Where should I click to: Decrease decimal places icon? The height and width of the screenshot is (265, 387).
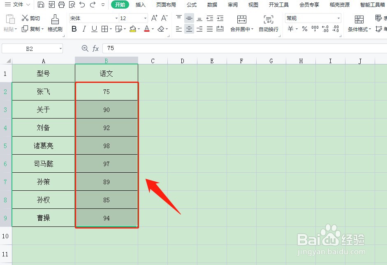point(336,29)
